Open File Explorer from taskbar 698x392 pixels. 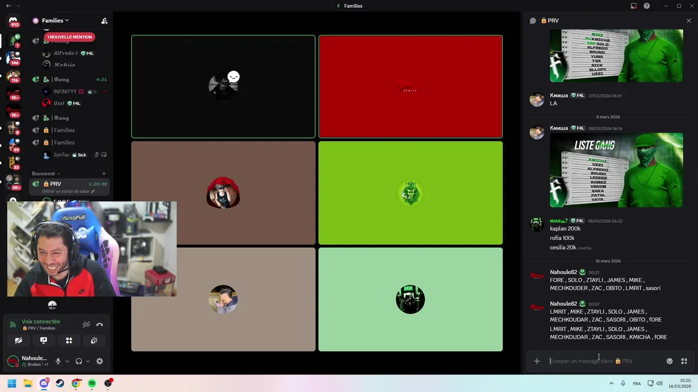click(x=28, y=383)
